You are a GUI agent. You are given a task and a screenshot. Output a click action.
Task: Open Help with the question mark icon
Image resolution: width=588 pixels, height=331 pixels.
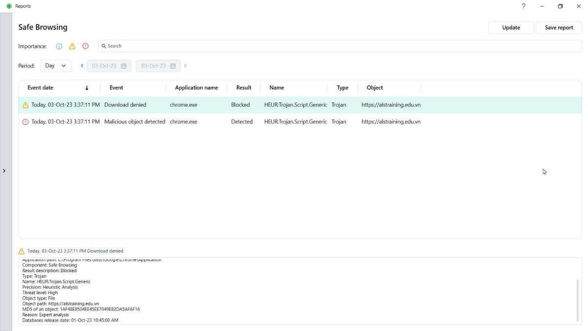coord(523,6)
